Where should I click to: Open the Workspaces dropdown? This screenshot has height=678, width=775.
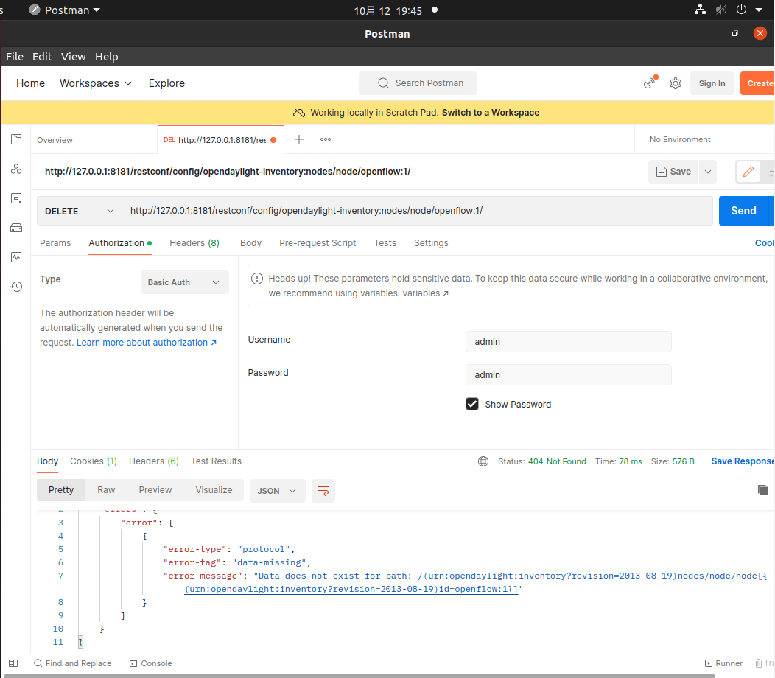coord(96,83)
